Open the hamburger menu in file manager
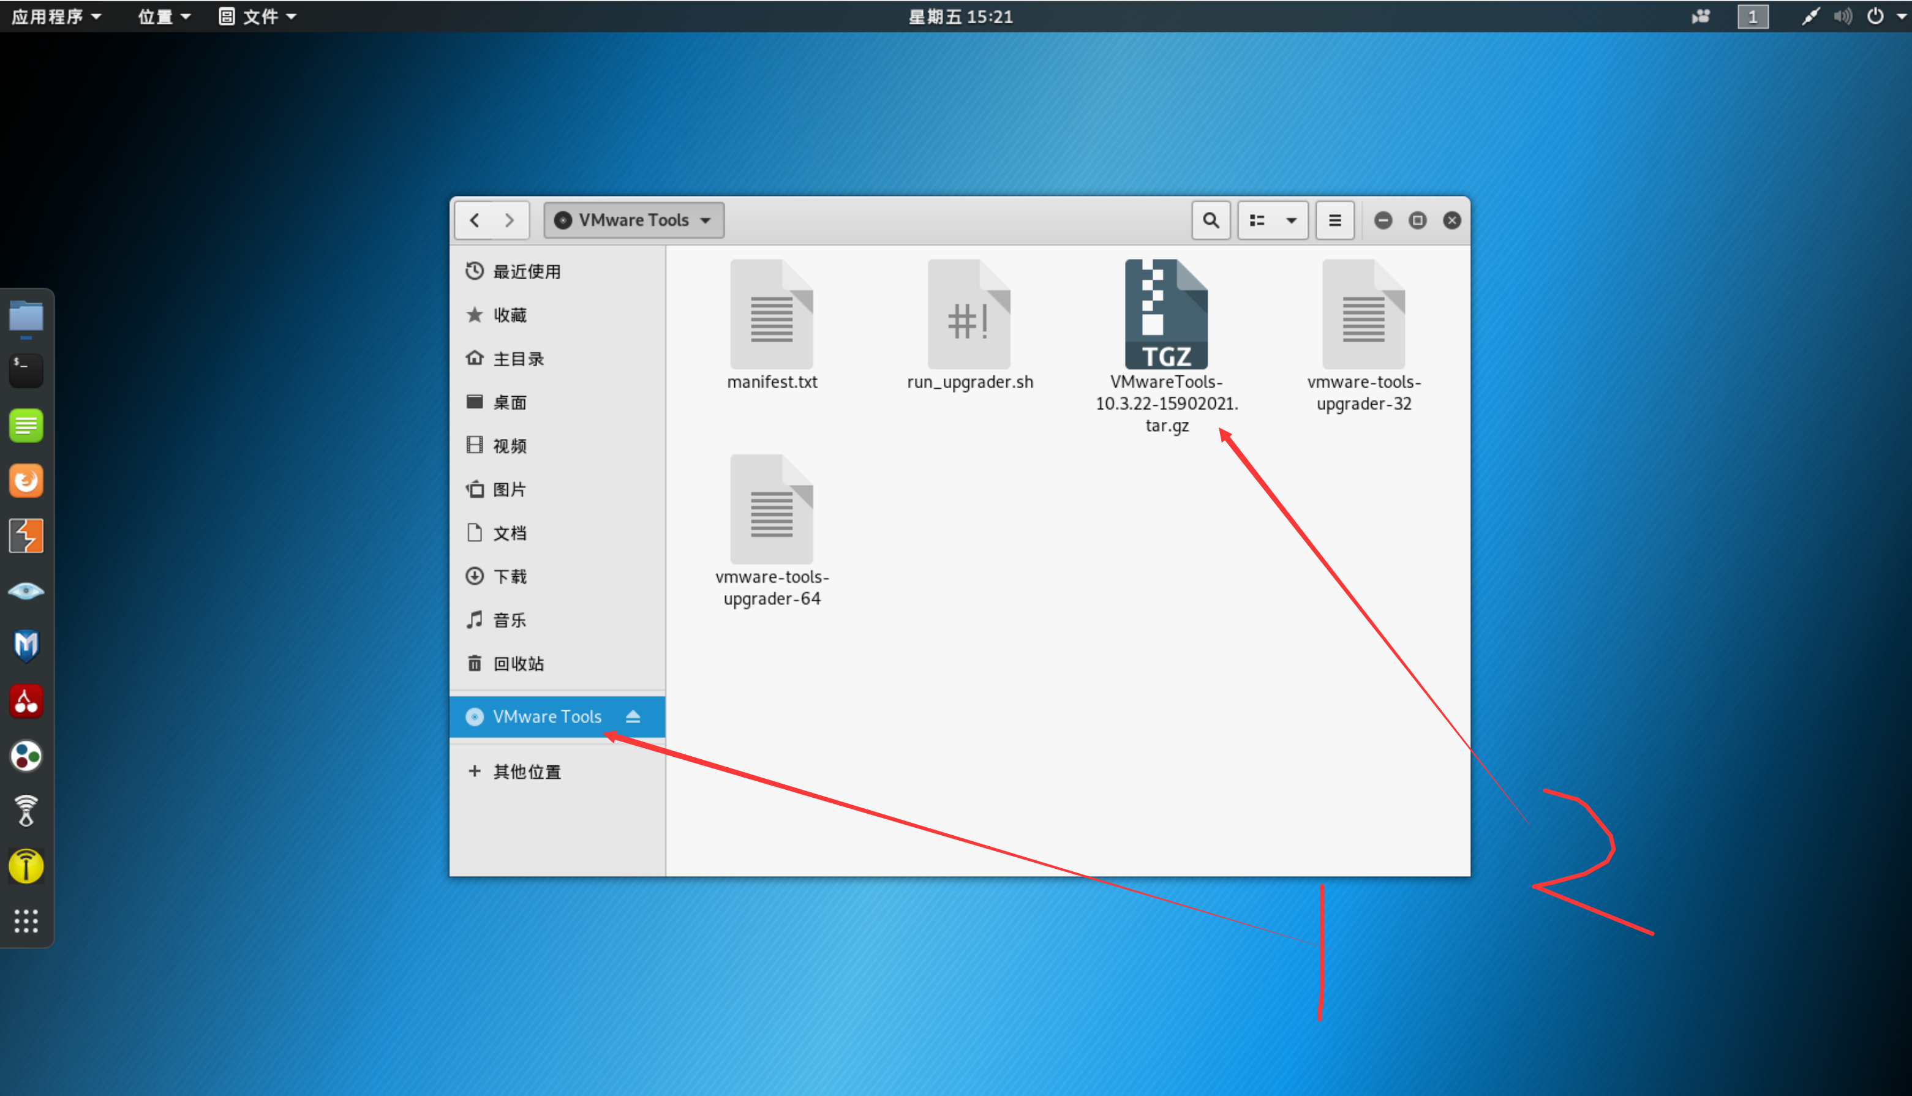1912x1096 pixels. click(1334, 220)
